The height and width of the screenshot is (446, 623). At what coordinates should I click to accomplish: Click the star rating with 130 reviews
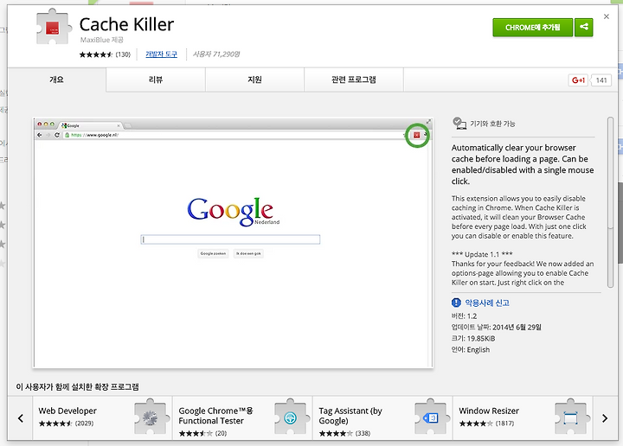coord(105,54)
